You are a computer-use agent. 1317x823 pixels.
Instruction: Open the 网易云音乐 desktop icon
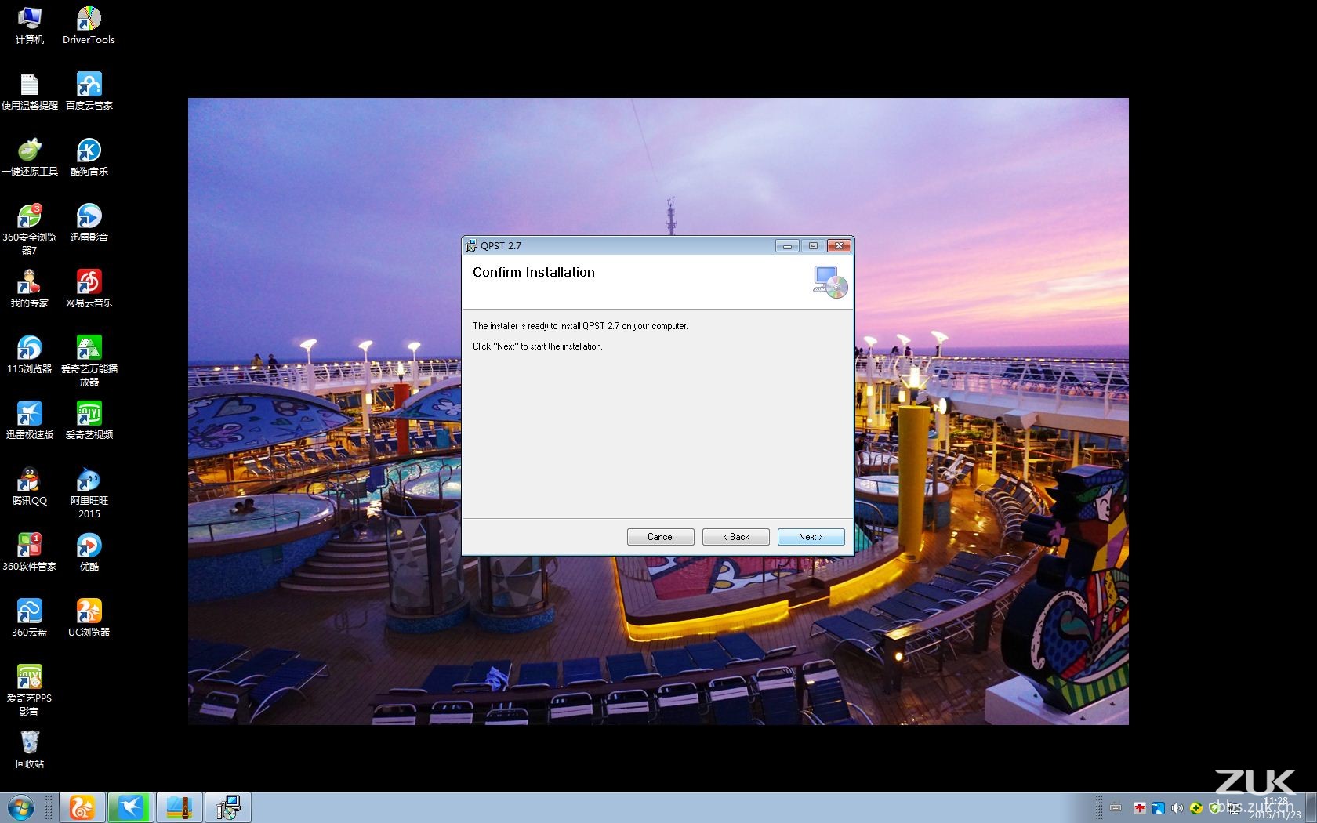[89, 288]
